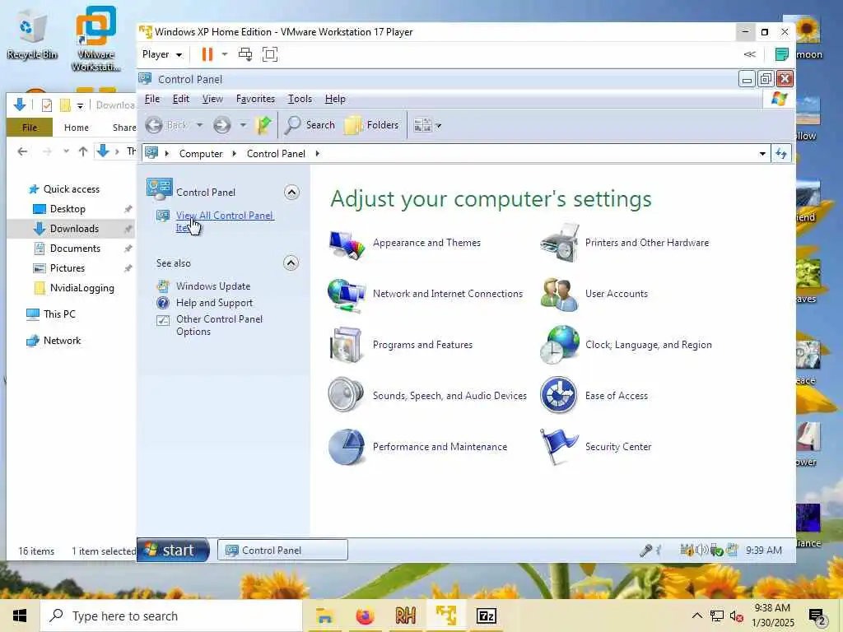Open the Back history dropdown arrow
This screenshot has width=843, height=632.
[199, 125]
